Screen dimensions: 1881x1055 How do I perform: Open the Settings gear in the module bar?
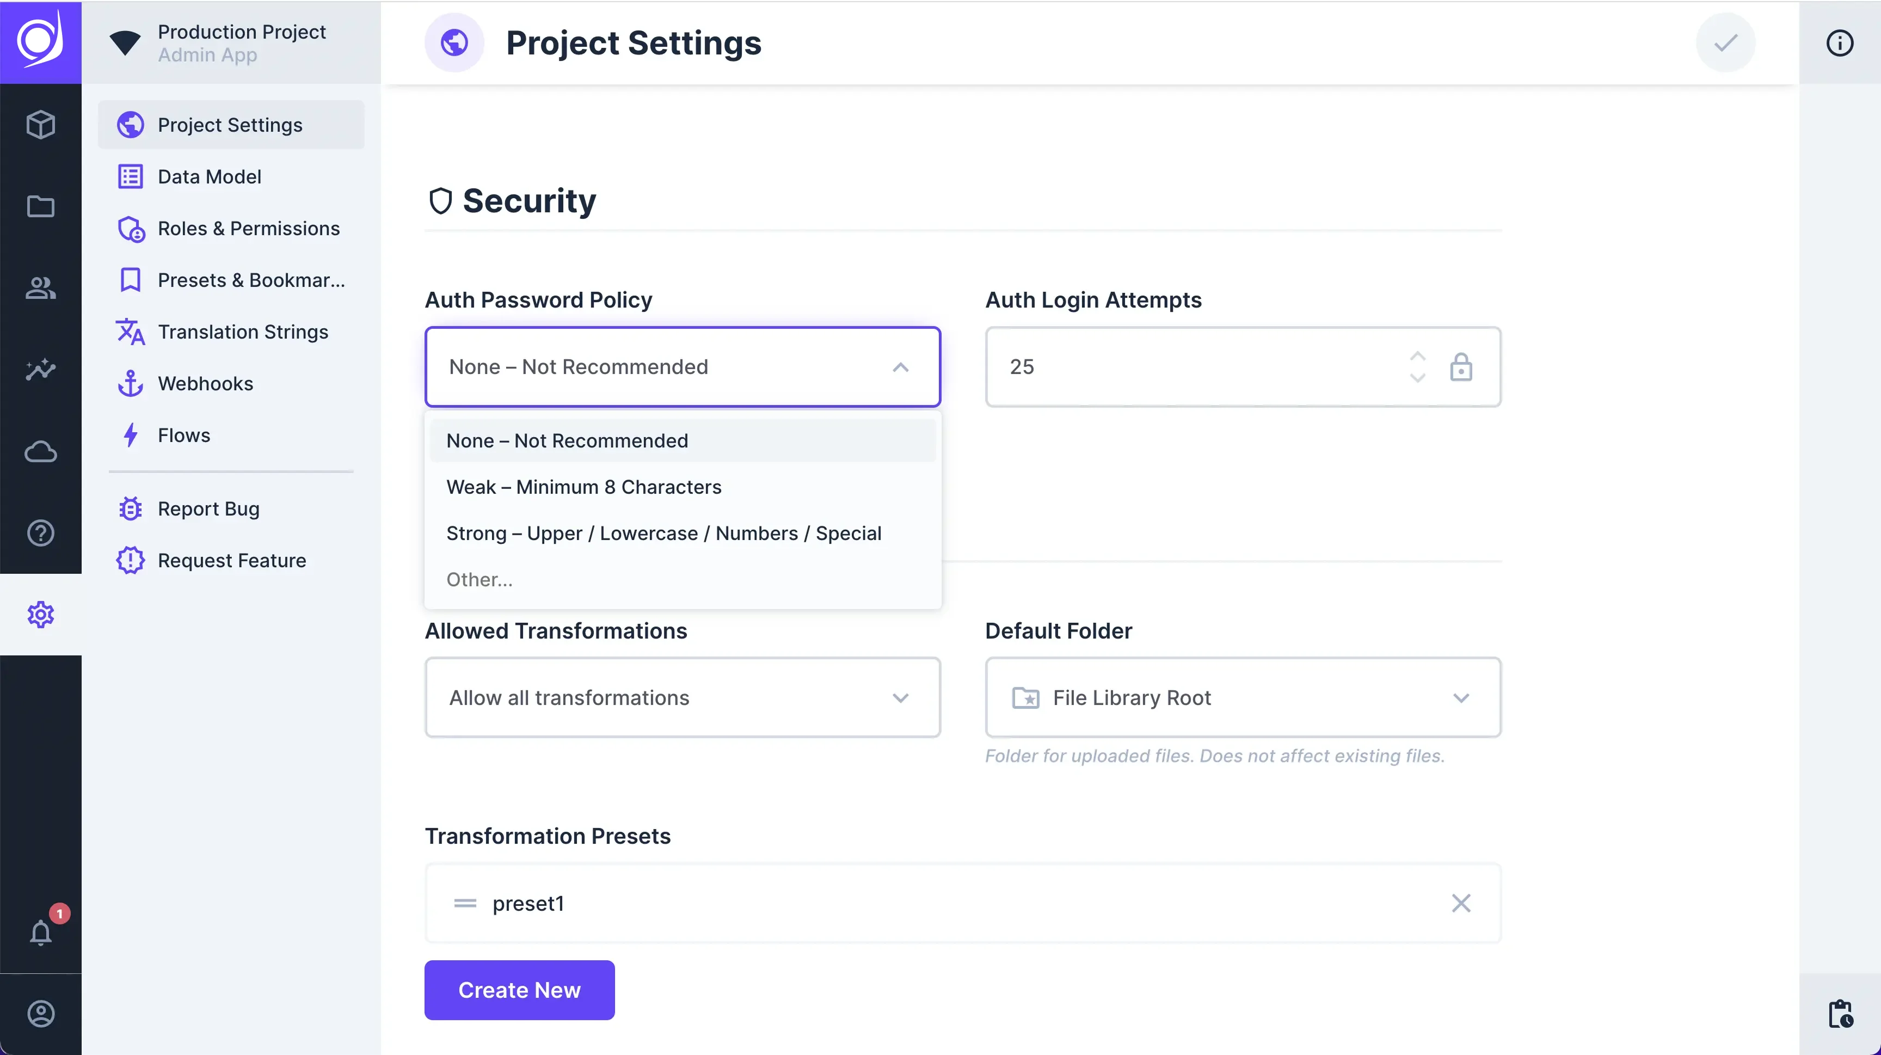41,614
